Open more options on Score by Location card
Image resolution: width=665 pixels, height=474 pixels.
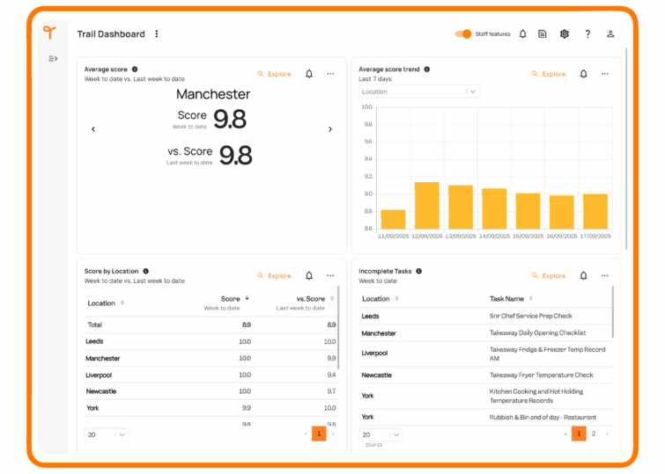pos(330,275)
